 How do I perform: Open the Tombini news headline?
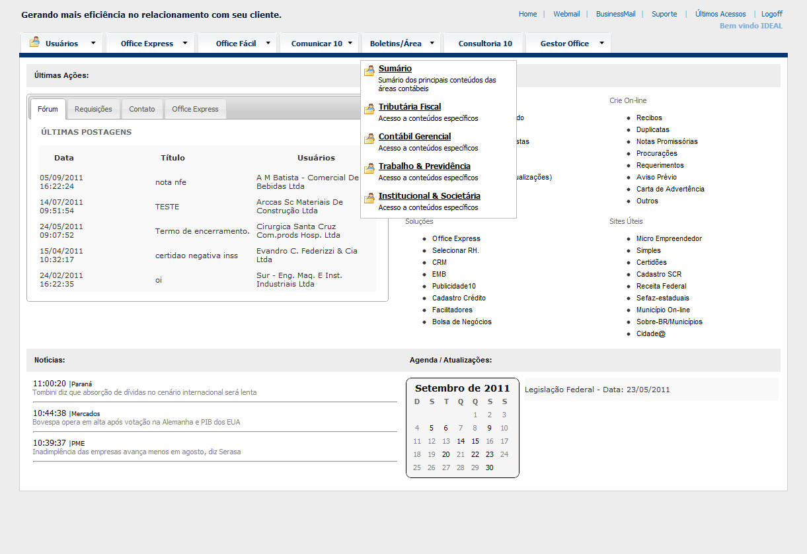pos(145,392)
